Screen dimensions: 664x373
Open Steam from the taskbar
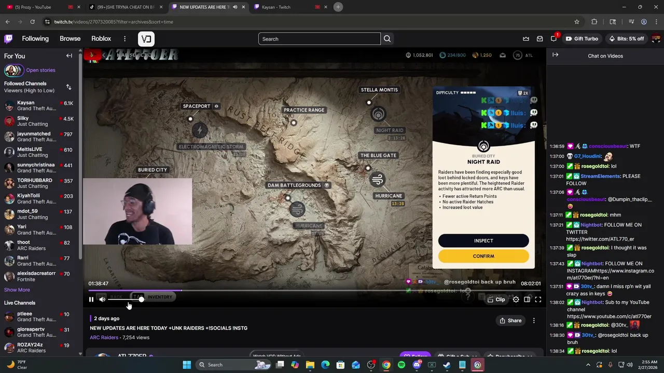tap(447, 365)
